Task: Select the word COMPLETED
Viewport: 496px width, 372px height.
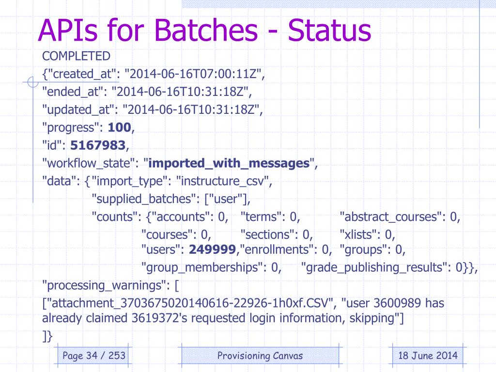Action: point(76,56)
